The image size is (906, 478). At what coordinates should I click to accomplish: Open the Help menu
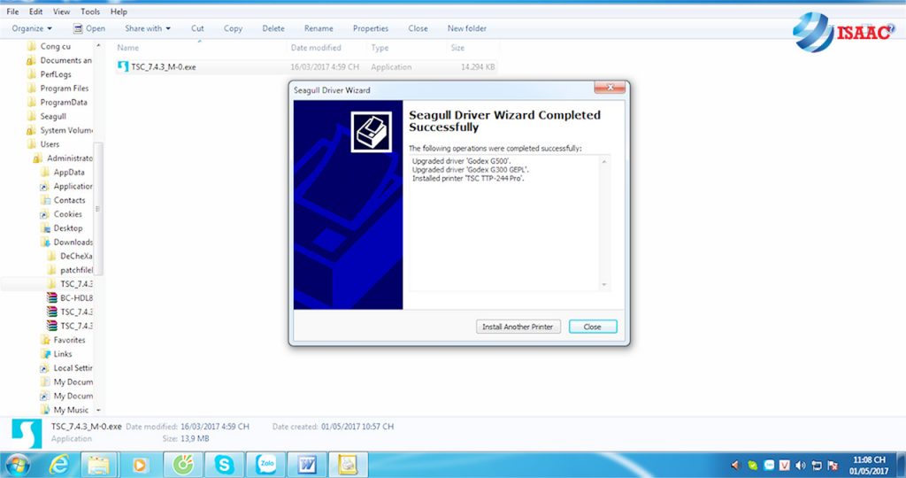point(119,12)
